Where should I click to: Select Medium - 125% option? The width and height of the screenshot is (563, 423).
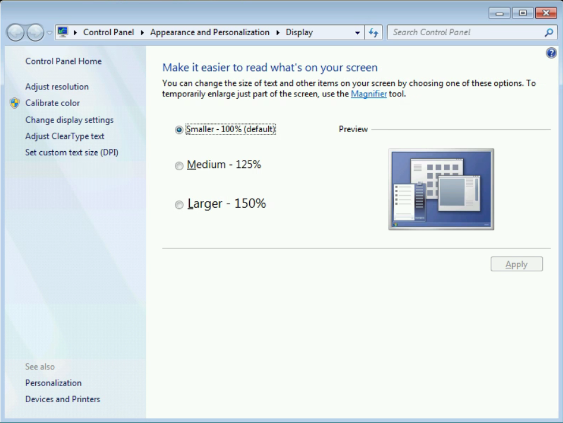(218, 165)
